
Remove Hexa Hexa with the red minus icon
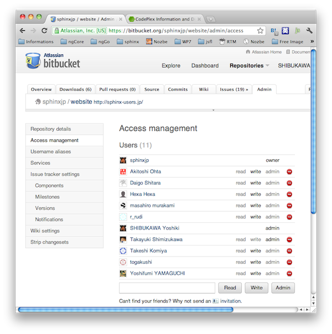click(289, 194)
